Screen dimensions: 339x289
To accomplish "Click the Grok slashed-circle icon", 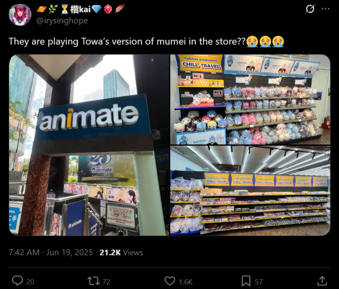I will click(310, 9).
